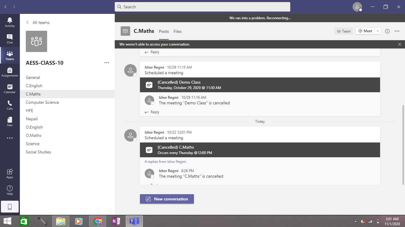405x227 pixels.
Task: Select the General channel
Action: click(67, 77)
